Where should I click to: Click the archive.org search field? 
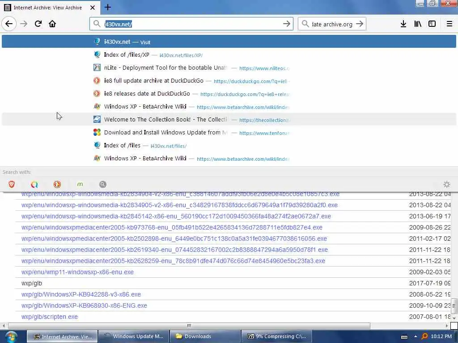pyautogui.click(x=332, y=24)
